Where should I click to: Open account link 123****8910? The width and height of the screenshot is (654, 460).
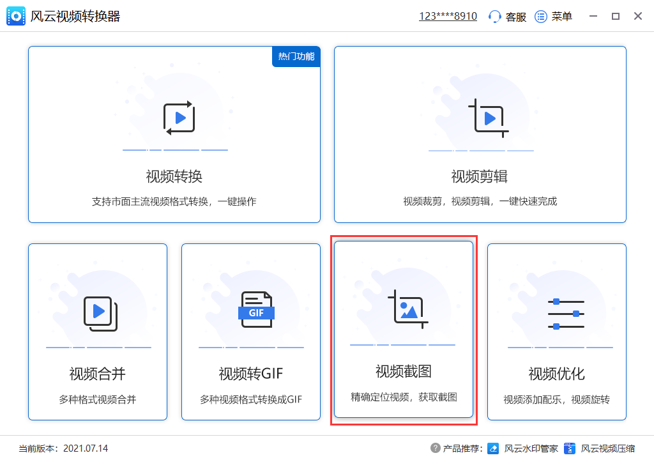[448, 16]
